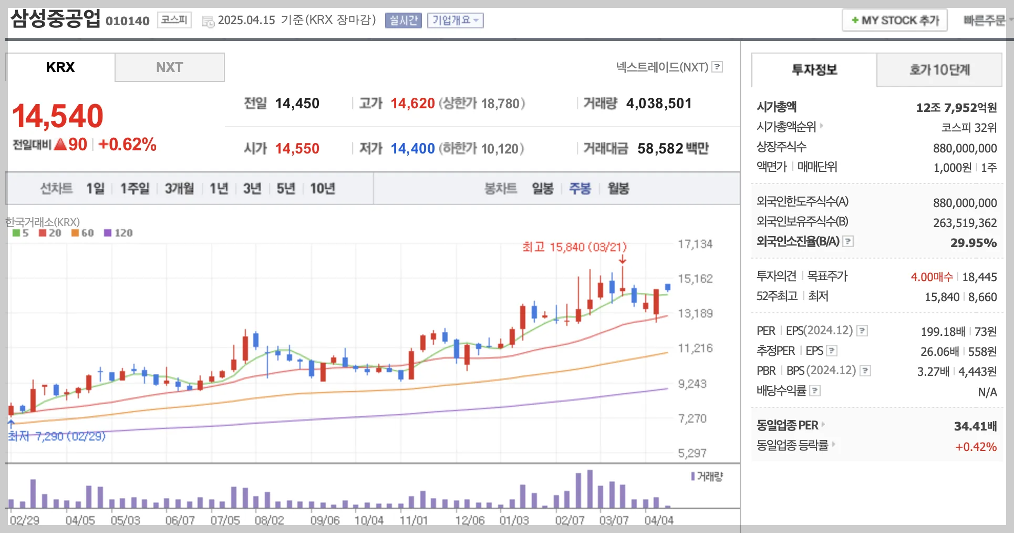Select the 1년 line chart period
Viewport: 1014px width, 533px height.
tap(219, 188)
